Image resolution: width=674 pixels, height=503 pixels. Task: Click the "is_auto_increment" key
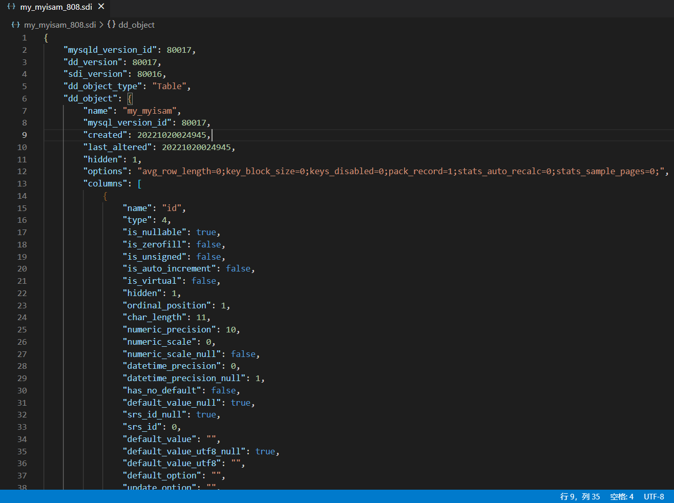(x=170, y=269)
